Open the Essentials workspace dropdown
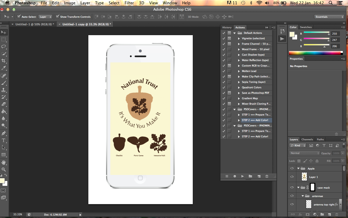This screenshot has width=348, height=218. pos(329,17)
